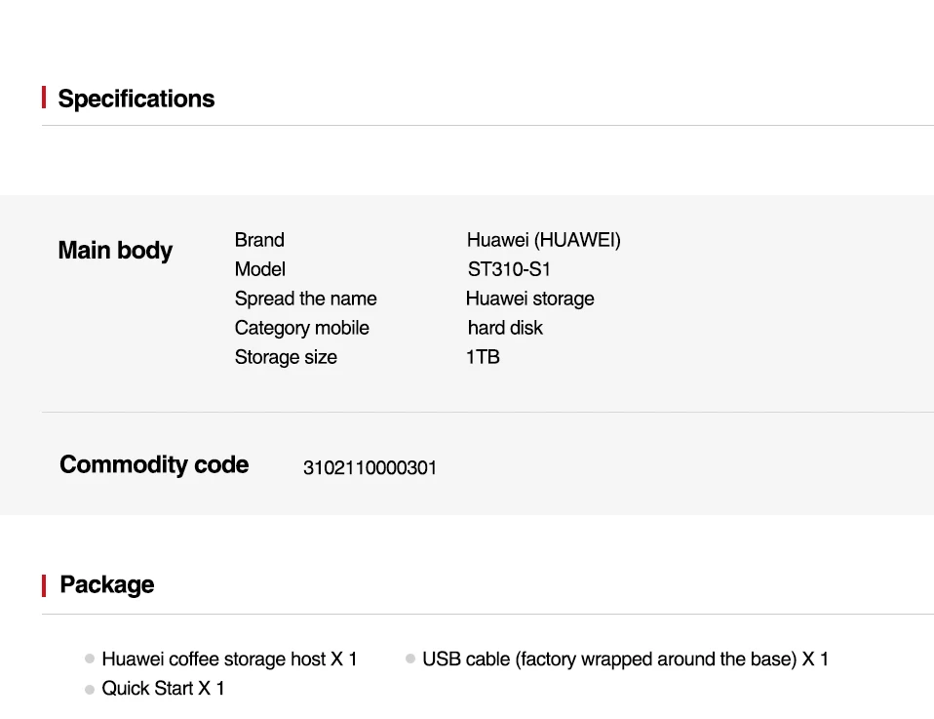
Task: Click the Package section heading
Action: pyautogui.click(x=106, y=584)
